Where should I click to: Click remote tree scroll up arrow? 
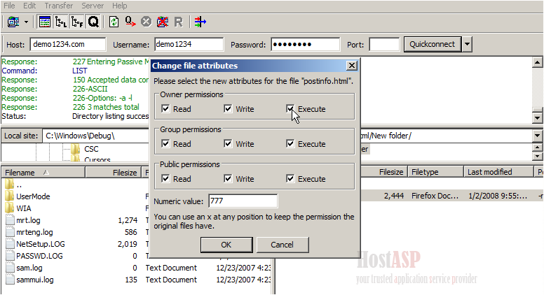[538, 147]
